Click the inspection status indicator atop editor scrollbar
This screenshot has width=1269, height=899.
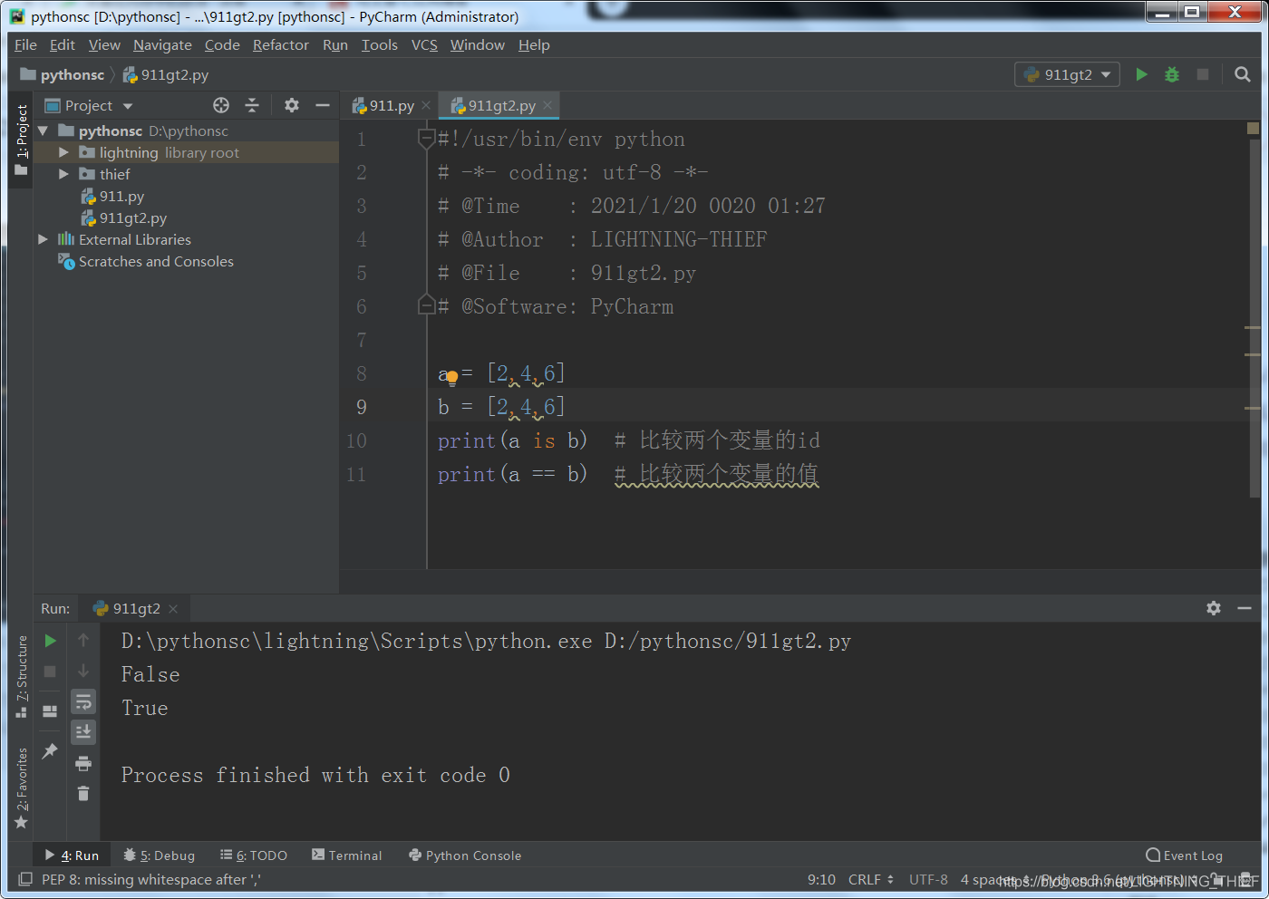[1253, 129]
